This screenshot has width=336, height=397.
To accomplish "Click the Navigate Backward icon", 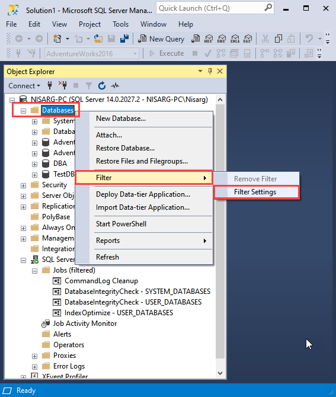I will [19, 39].
